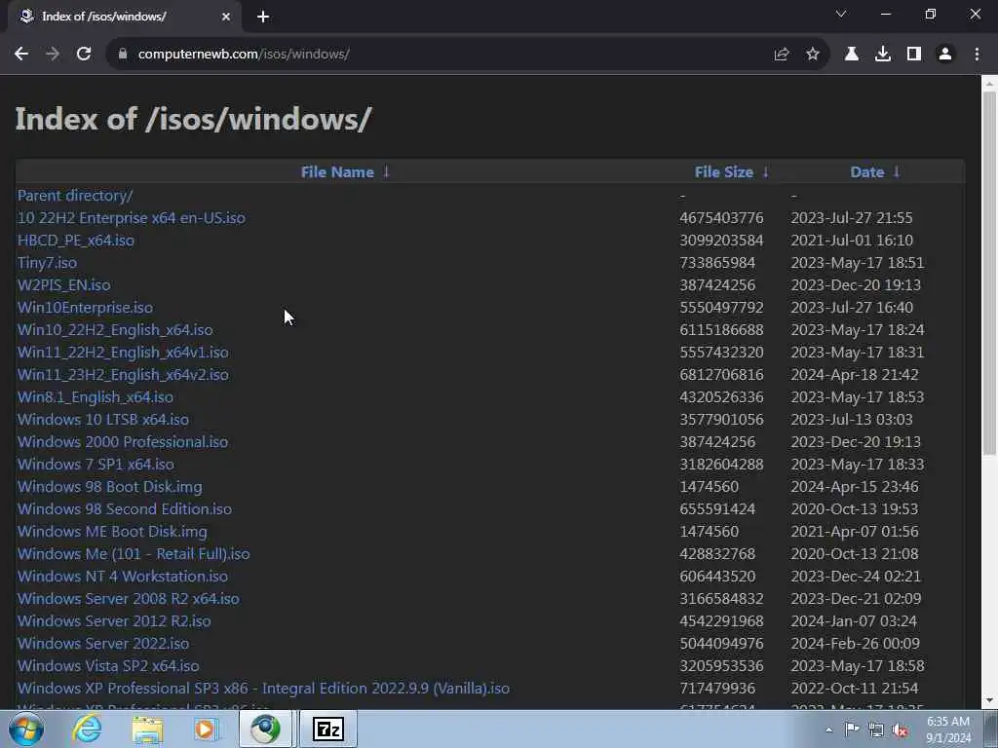Download Windows 2000 Professional.iso
The height and width of the screenshot is (748, 998).
click(x=123, y=441)
